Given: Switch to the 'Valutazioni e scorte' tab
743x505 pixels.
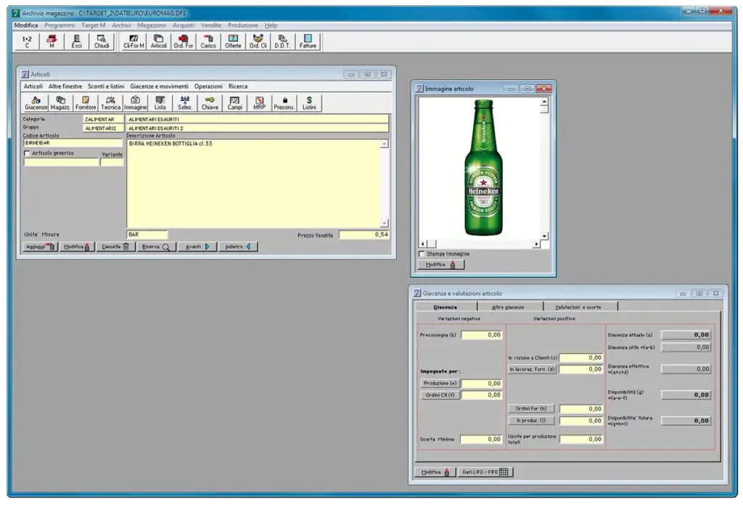Looking at the screenshot, I should [x=580, y=307].
